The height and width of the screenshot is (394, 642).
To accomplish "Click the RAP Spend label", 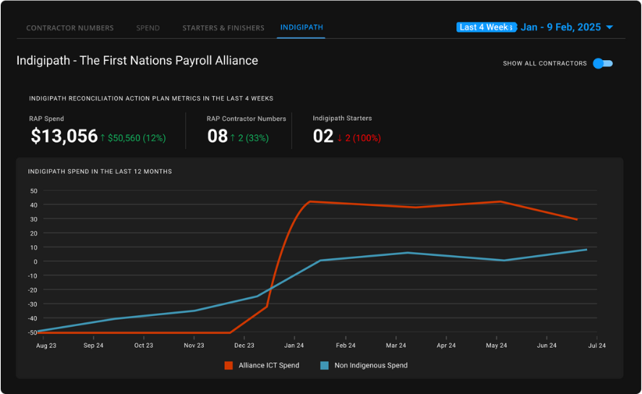I will pos(46,119).
